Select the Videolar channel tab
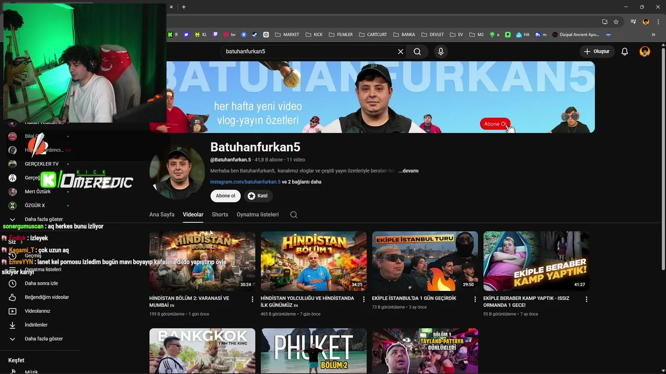Viewport: 666px width, 374px height. 193,215
